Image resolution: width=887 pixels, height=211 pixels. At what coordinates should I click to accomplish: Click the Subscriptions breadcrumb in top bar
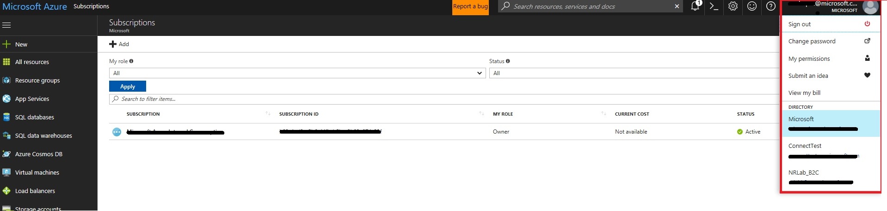pyautogui.click(x=91, y=6)
